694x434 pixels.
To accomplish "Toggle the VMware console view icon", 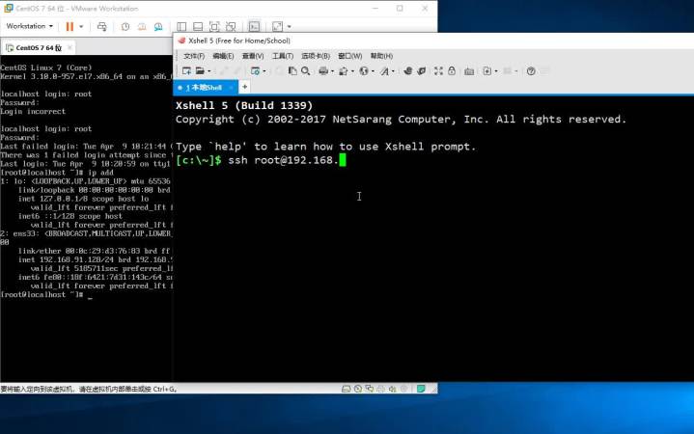I will [254, 27].
